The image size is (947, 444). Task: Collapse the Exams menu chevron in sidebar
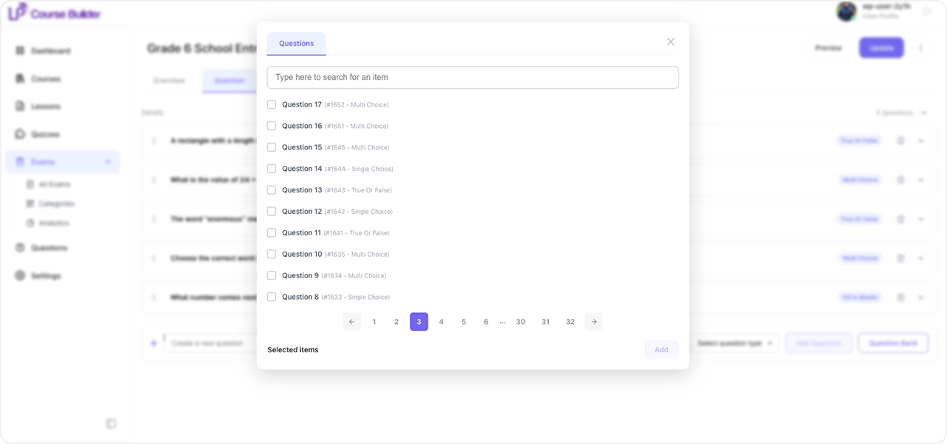click(x=108, y=161)
